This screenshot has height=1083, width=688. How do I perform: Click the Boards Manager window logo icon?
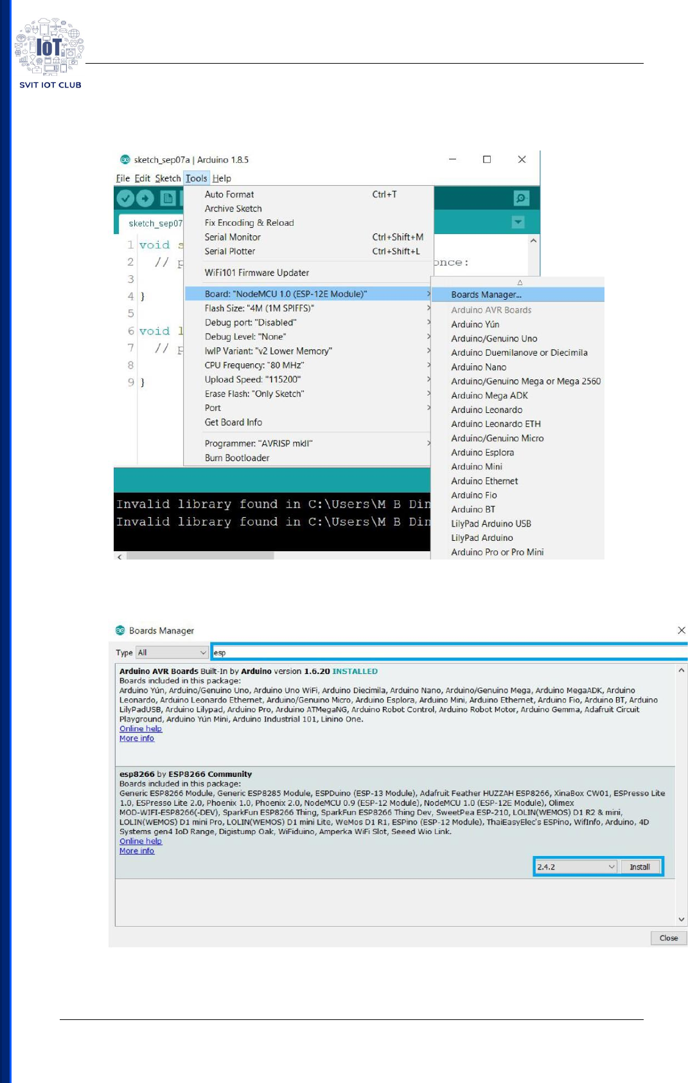pyautogui.click(x=120, y=630)
